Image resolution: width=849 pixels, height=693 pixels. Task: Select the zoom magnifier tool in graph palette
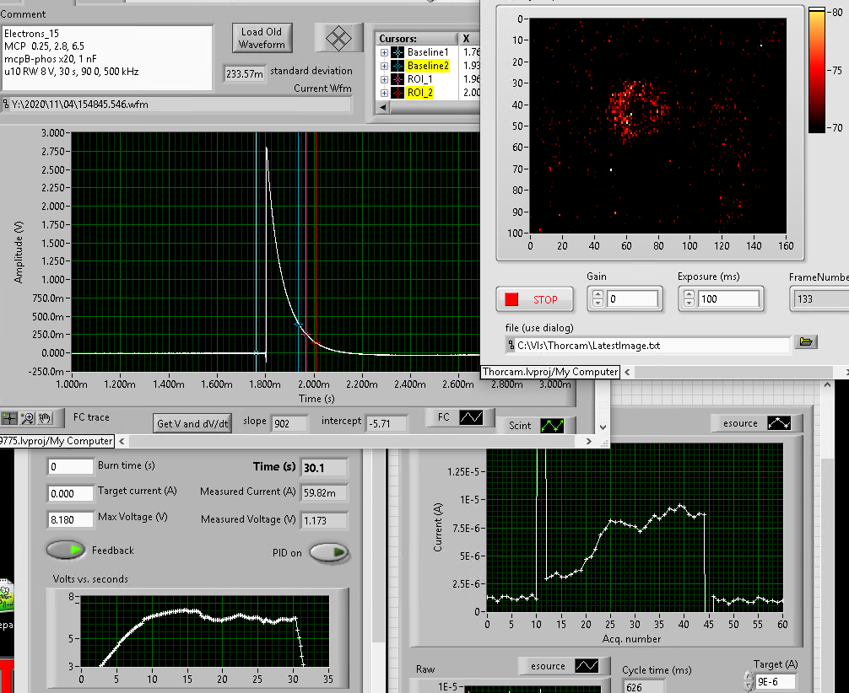pos(28,417)
